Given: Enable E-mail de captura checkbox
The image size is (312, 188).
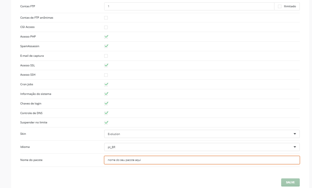Looking at the screenshot, I should tap(106, 56).
